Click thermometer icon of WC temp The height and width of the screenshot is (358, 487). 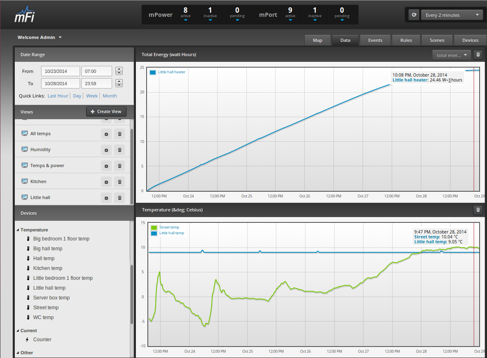(28, 317)
